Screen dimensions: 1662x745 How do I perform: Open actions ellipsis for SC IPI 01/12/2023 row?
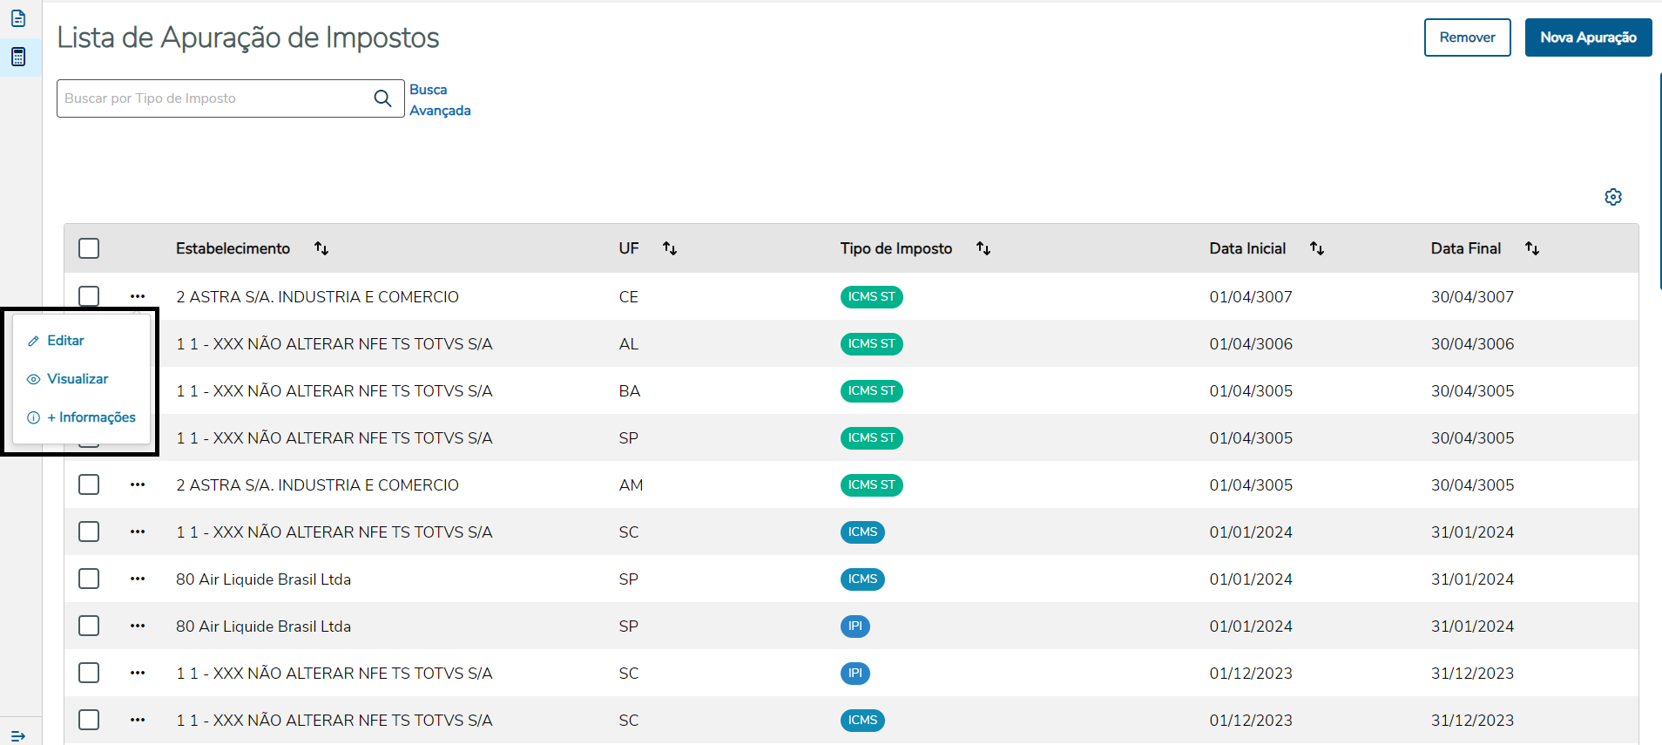coord(138,673)
